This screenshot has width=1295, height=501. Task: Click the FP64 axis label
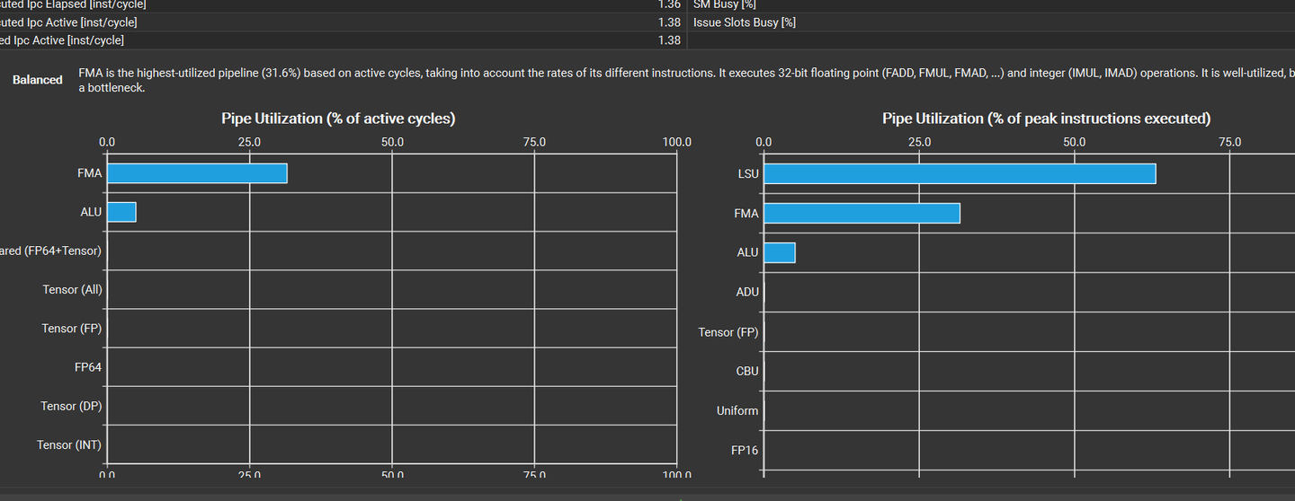(88, 367)
